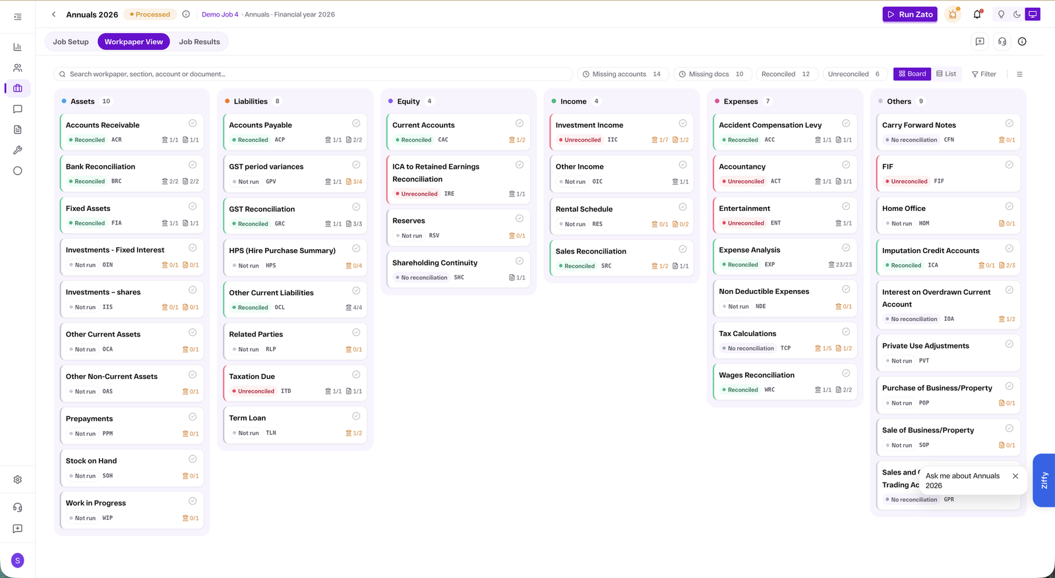Open the wrench tools sidebar icon
The width and height of the screenshot is (1055, 578).
(x=18, y=150)
